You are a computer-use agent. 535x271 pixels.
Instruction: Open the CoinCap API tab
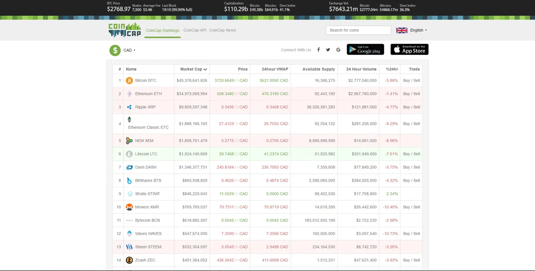coord(195,30)
